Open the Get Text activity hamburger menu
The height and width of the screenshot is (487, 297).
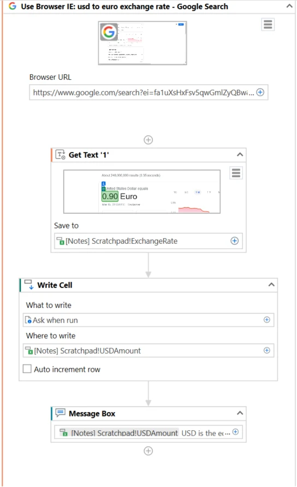(236, 173)
